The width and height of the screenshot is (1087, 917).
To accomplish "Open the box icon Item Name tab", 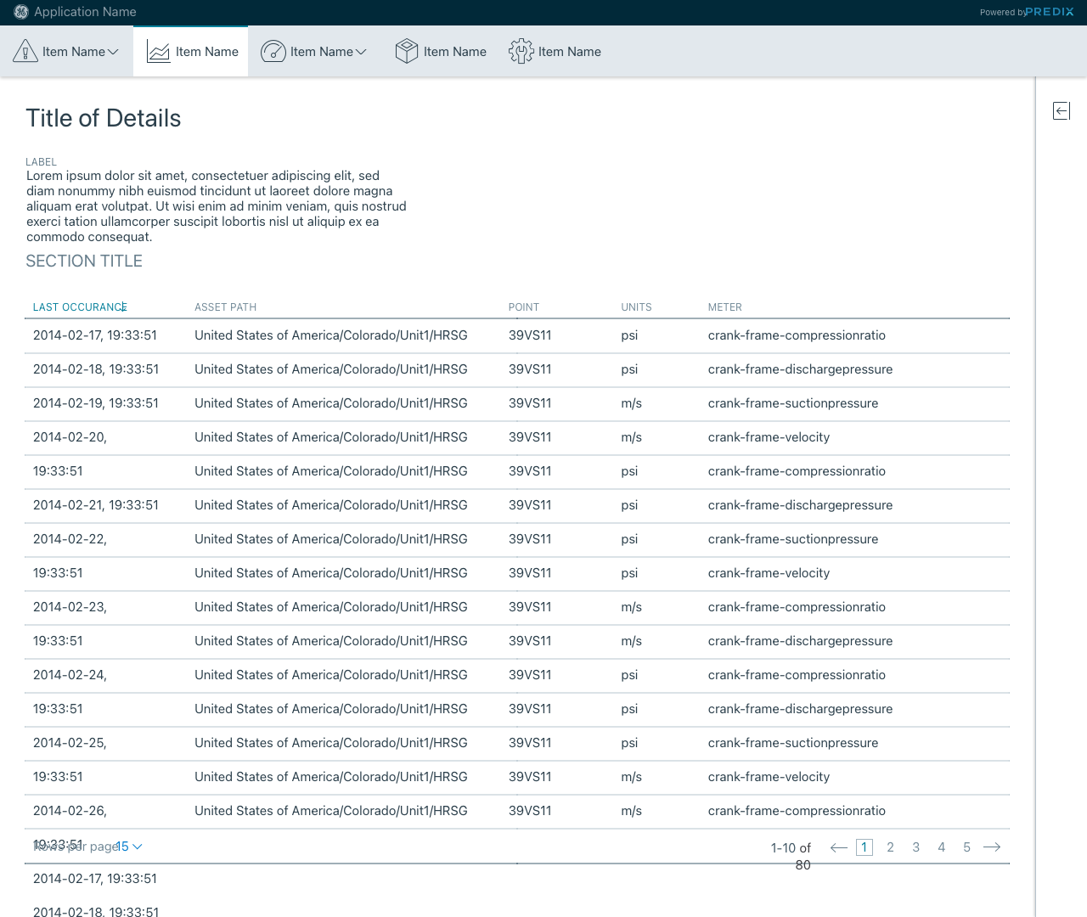I will pos(454,52).
